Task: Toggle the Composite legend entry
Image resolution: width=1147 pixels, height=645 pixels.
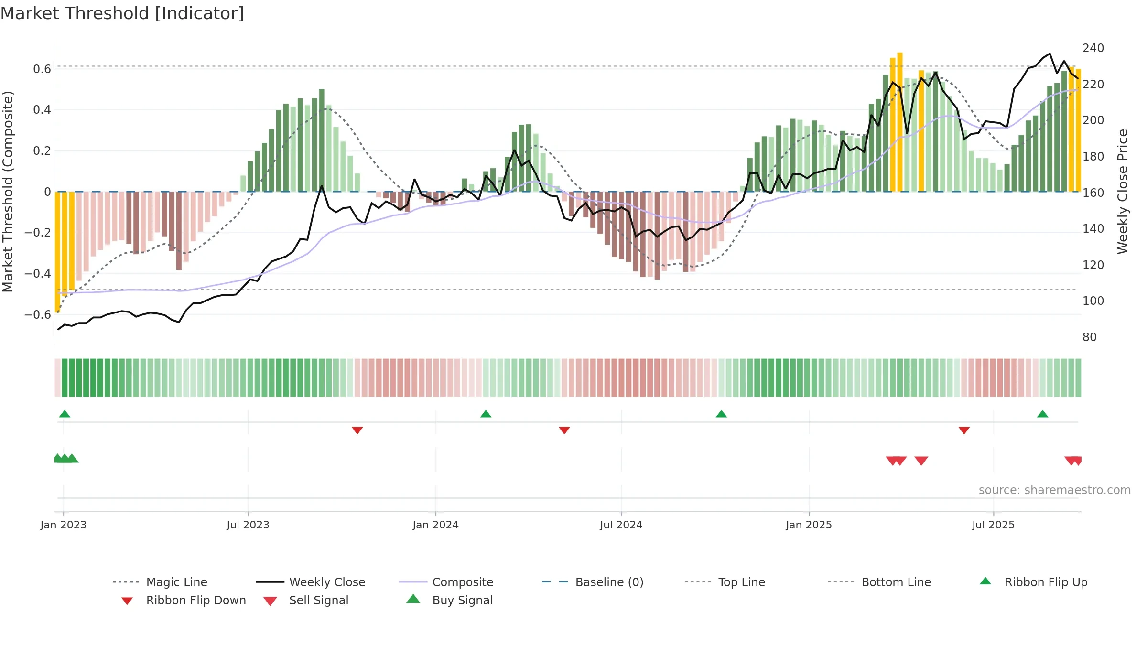Action: point(446,582)
